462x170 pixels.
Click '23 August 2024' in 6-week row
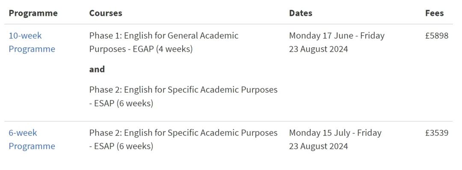tap(319, 146)
